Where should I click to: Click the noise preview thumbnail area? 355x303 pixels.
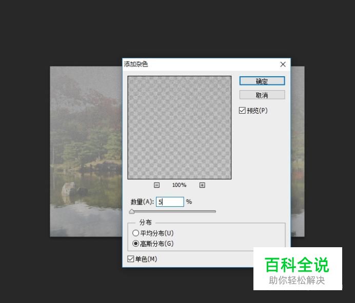[180, 127]
